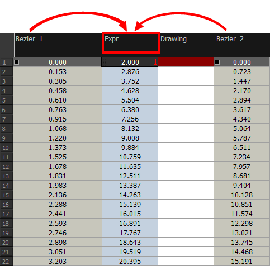Select the Bezier_2 column header
Viewport: 270px width, 266px height.
click(243, 45)
